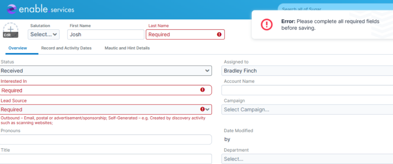Click the Pronouns text field
393x164 pixels.
(x=106, y=139)
